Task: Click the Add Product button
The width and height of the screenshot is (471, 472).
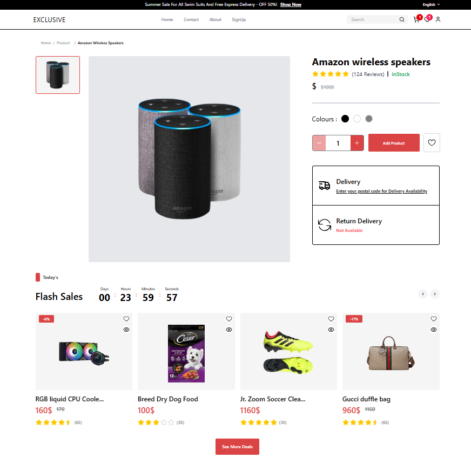Action: (394, 143)
